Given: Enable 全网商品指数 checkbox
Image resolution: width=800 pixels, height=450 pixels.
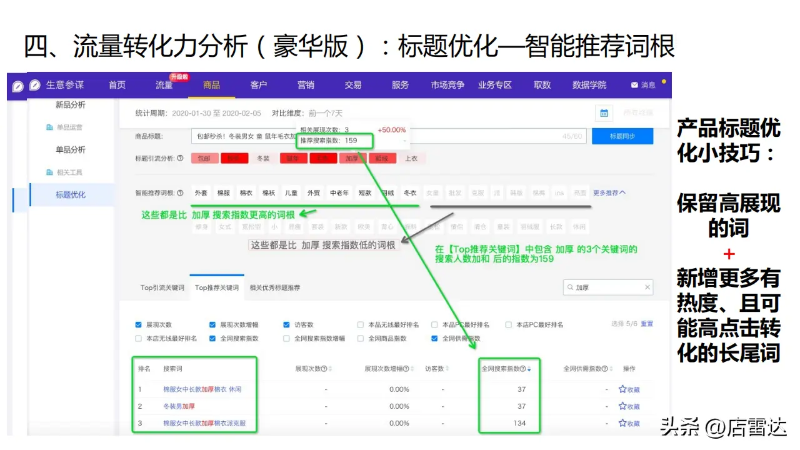Looking at the screenshot, I should pyautogui.click(x=361, y=338).
